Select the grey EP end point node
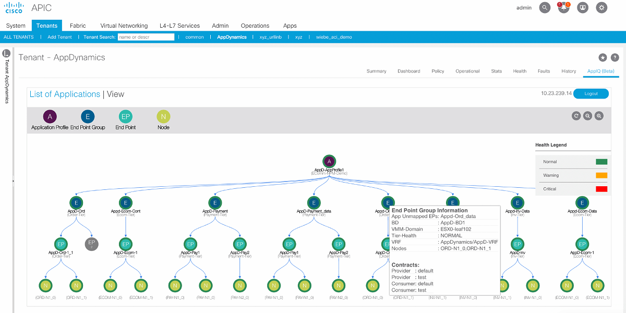This screenshot has height=313, width=626. pyautogui.click(x=92, y=244)
